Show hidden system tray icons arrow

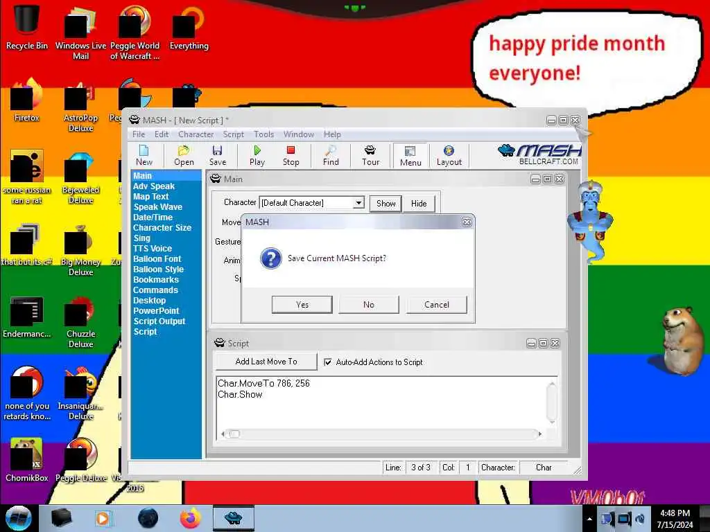tap(589, 519)
